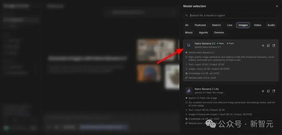282x135 pixels.
Task: Click the description starting 'High-quality image generation'
Action: coord(231,59)
